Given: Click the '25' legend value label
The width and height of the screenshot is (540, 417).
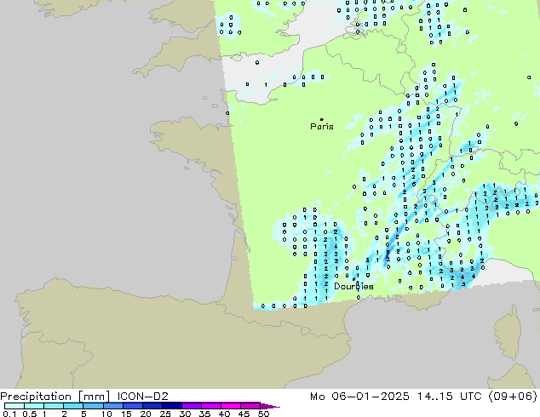Looking at the screenshot, I should tap(165, 414).
